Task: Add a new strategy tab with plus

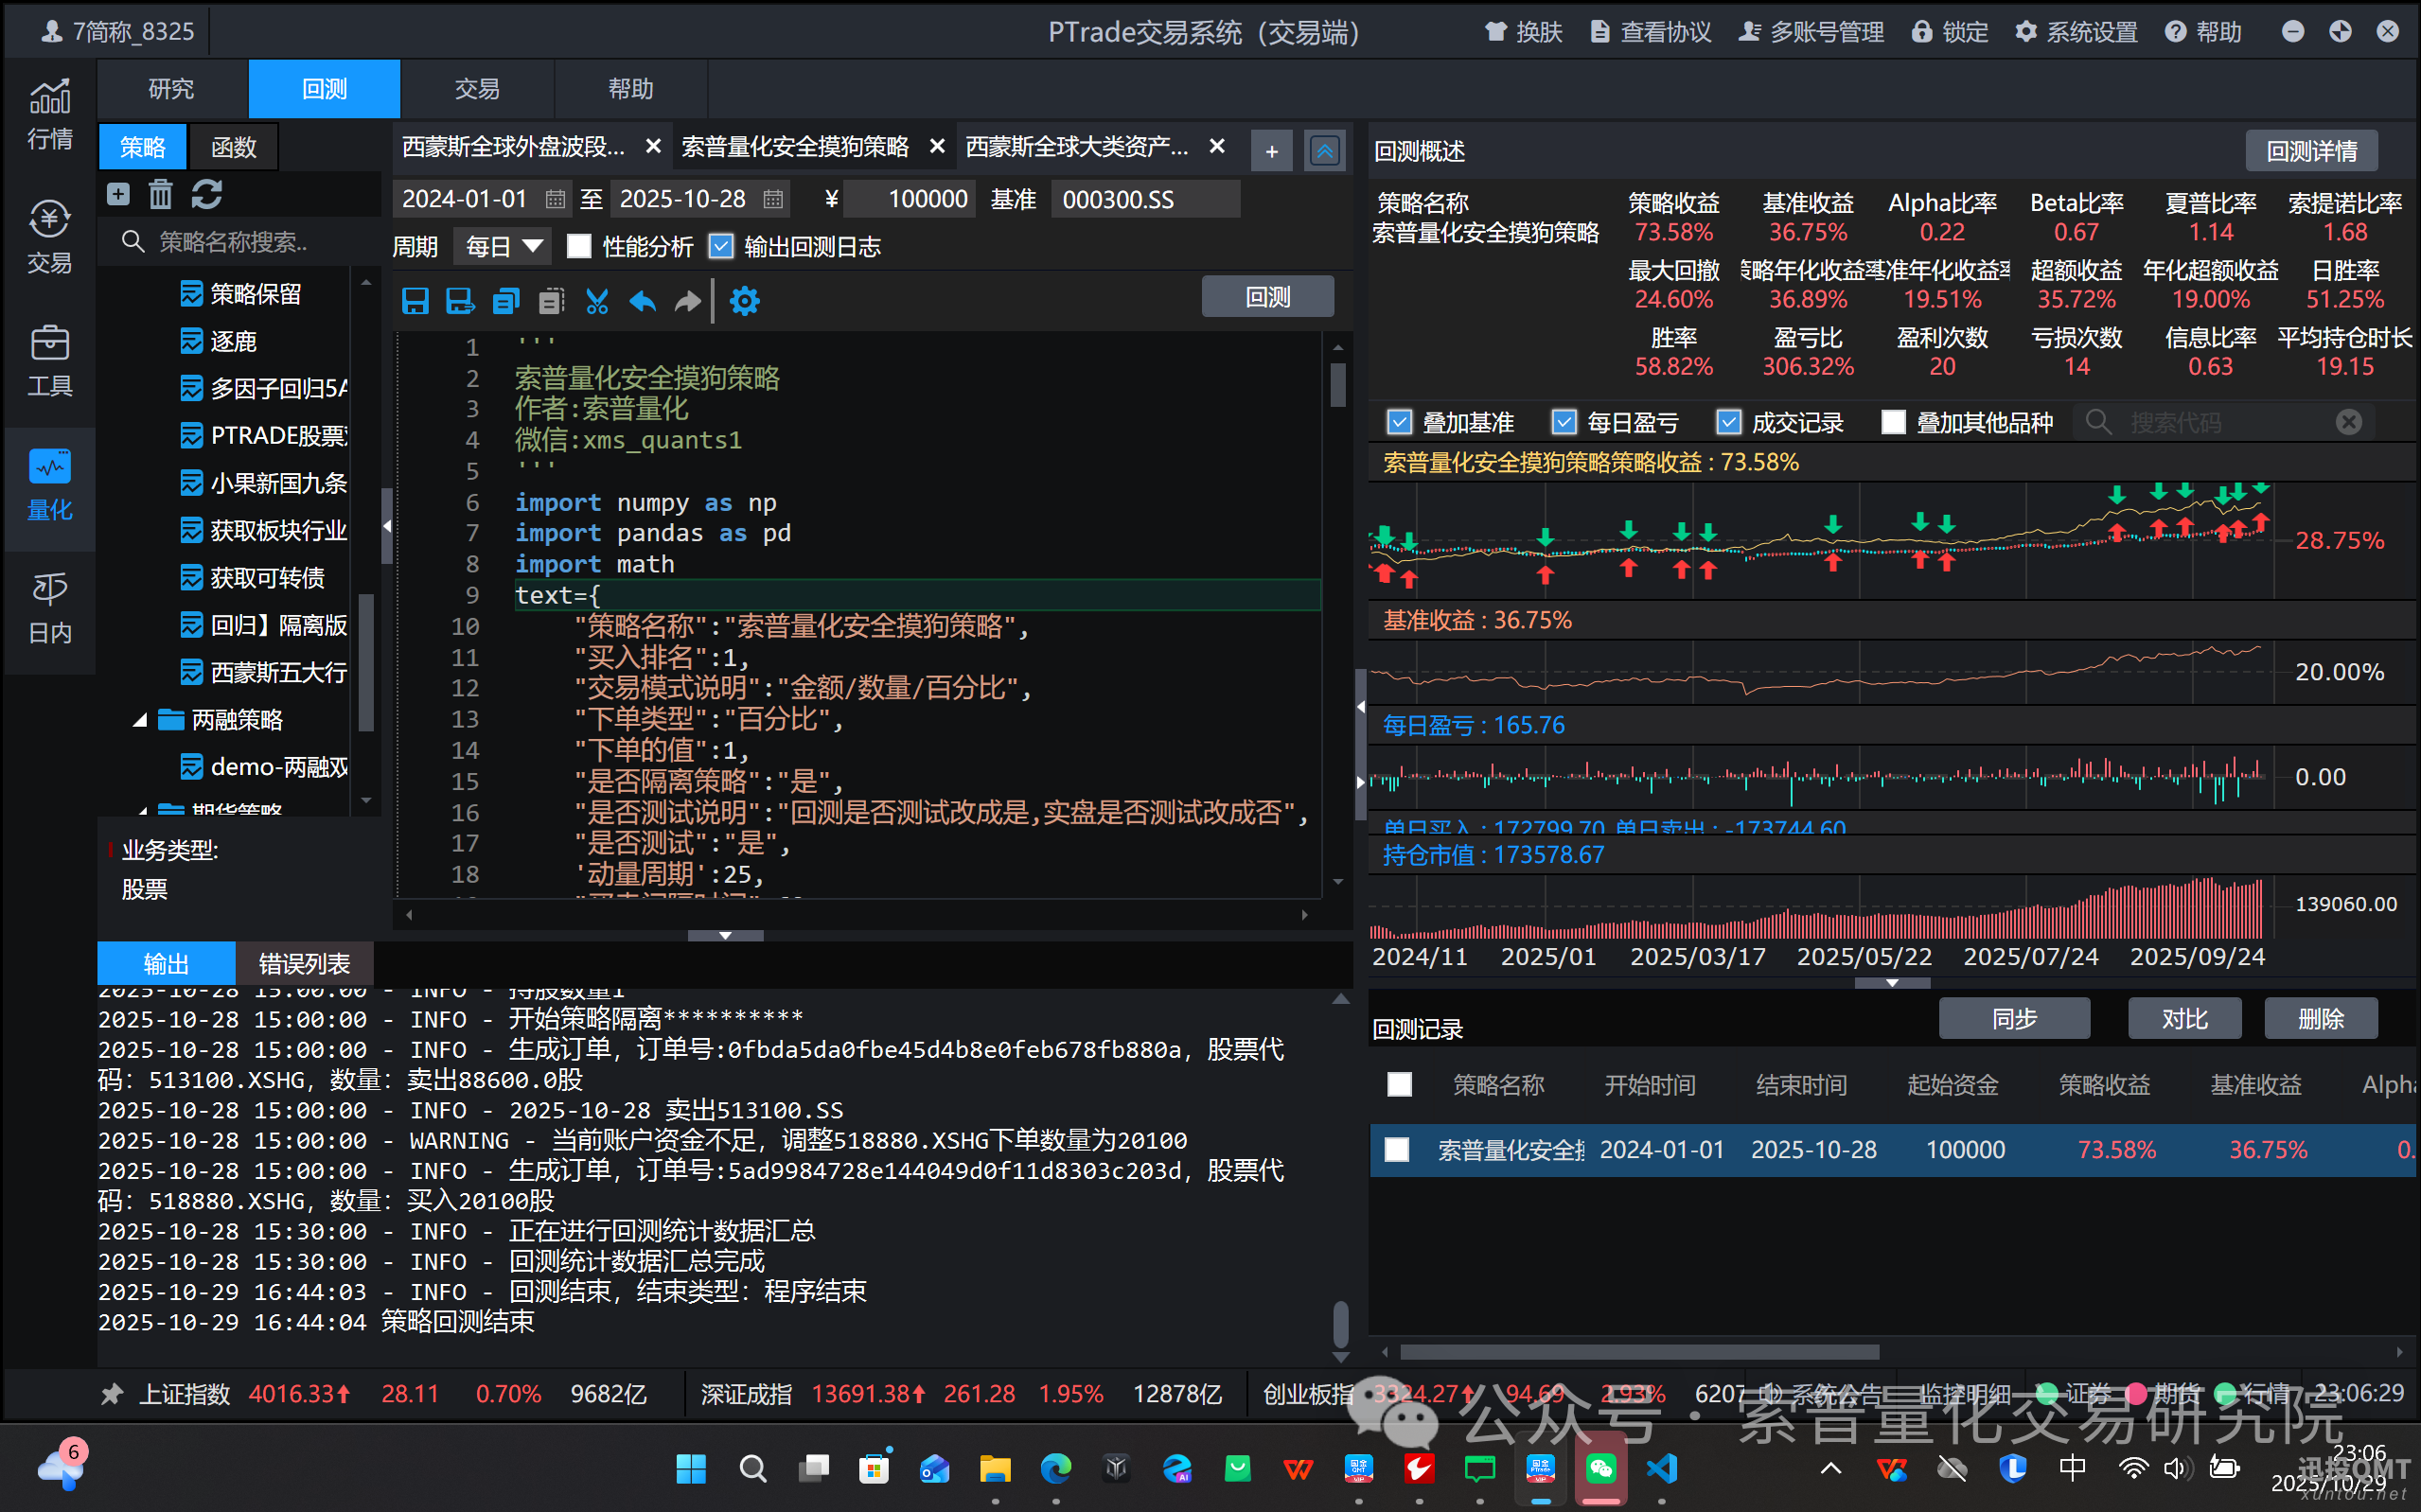Action: 1271,151
